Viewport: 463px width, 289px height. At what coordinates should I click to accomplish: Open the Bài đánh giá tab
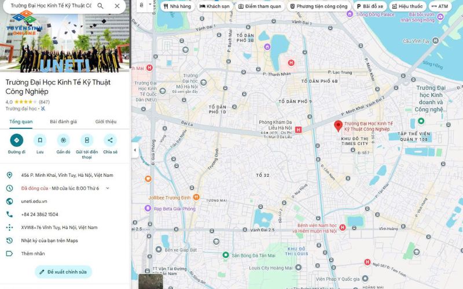[63, 121]
